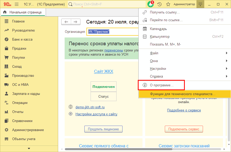Open favorites star icon
231x152 pixels.
click(x=168, y=4)
